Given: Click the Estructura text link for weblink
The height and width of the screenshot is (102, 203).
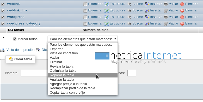Looking at the screenshot, I should 118,4.
